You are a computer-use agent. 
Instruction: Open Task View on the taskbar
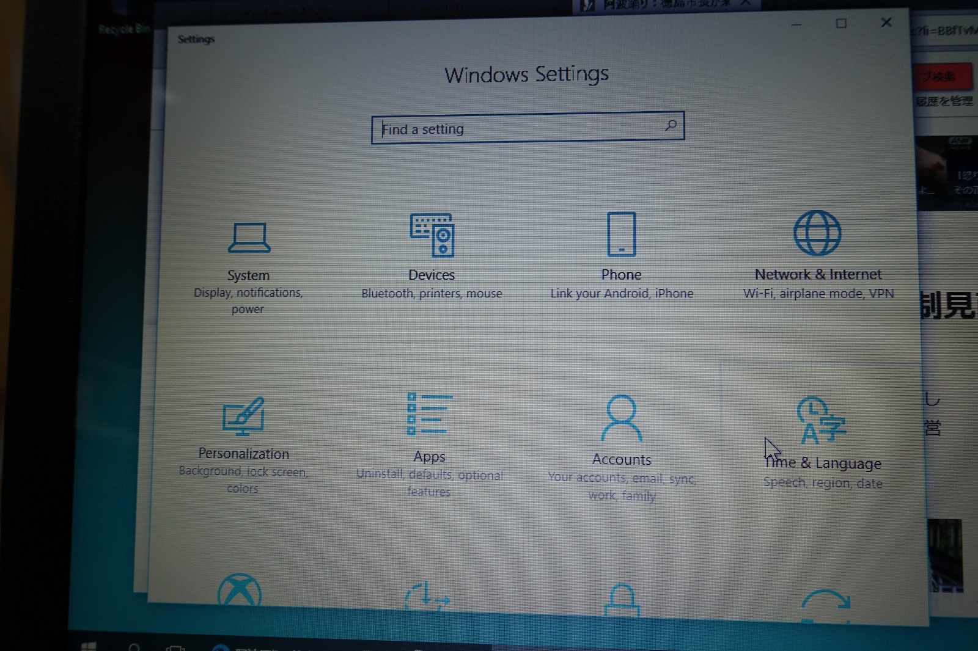176,647
